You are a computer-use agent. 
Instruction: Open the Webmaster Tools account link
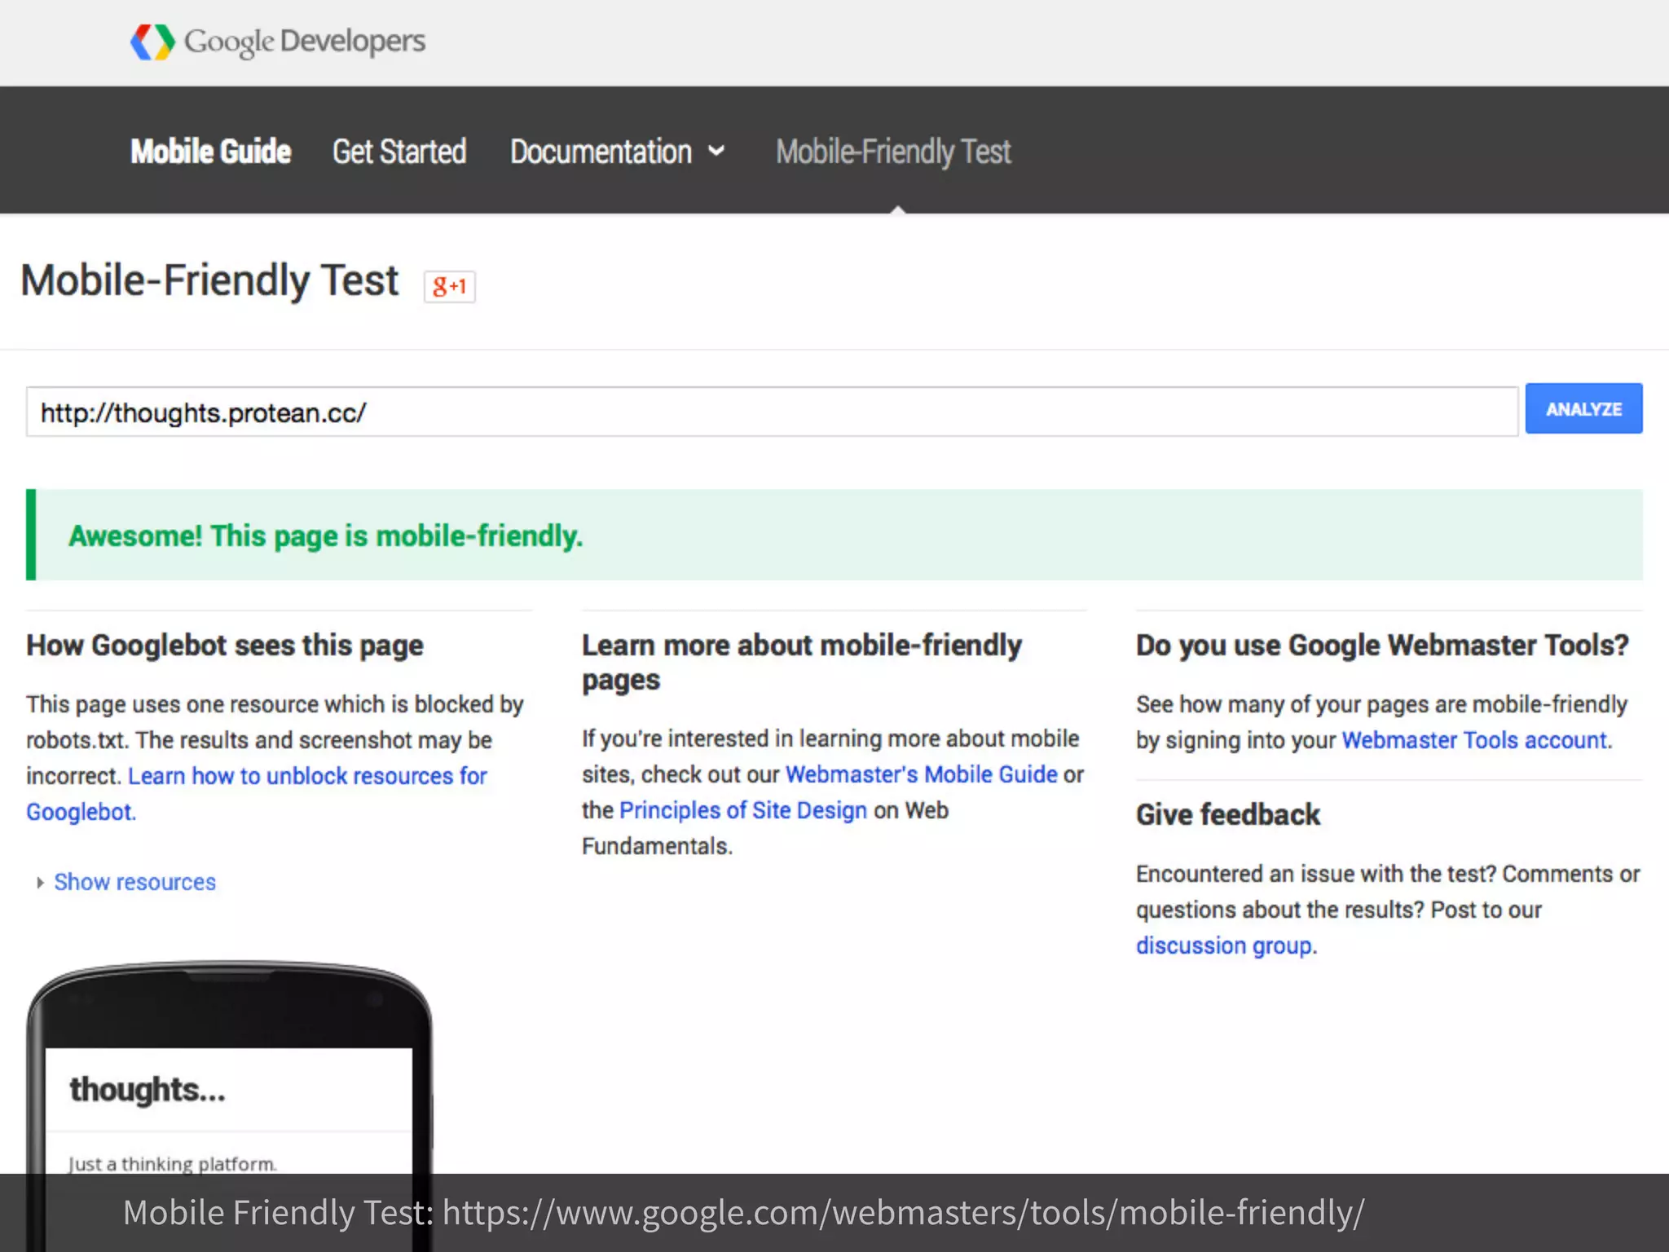tap(1475, 740)
